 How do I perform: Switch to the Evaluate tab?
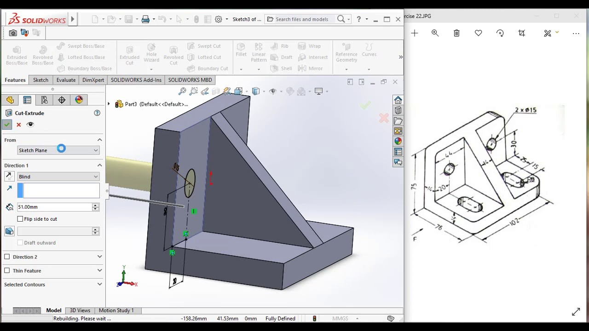pyautogui.click(x=66, y=80)
